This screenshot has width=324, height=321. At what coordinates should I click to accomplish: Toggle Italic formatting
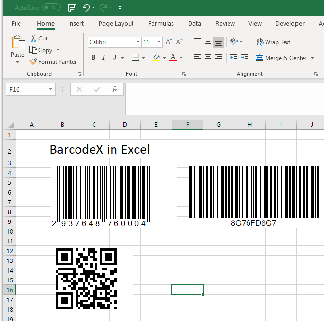[x=104, y=58]
